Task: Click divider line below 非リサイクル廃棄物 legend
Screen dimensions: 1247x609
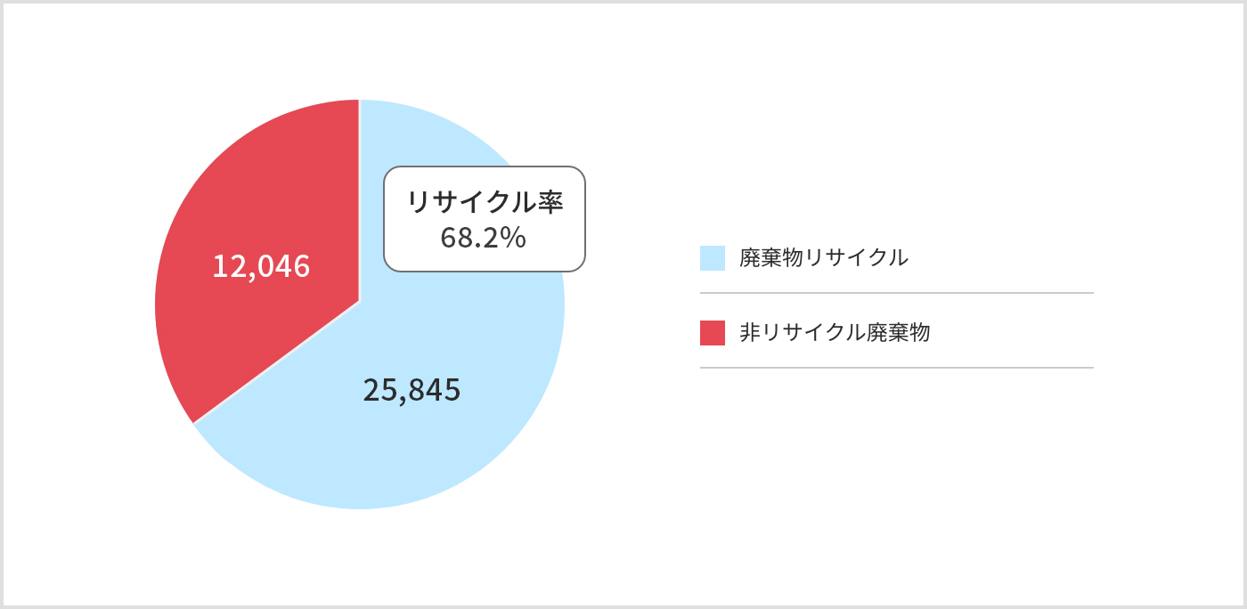Action: [896, 368]
